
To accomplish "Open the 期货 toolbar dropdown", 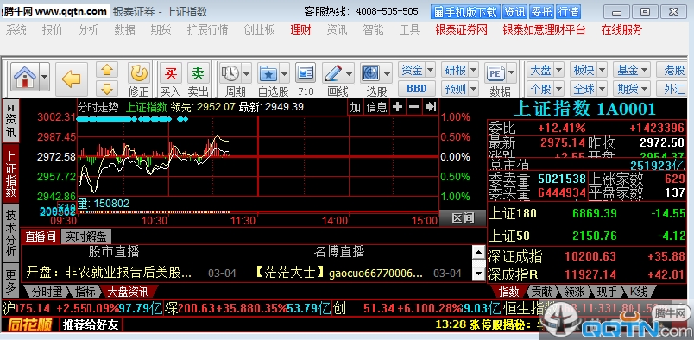I will [x=632, y=89].
